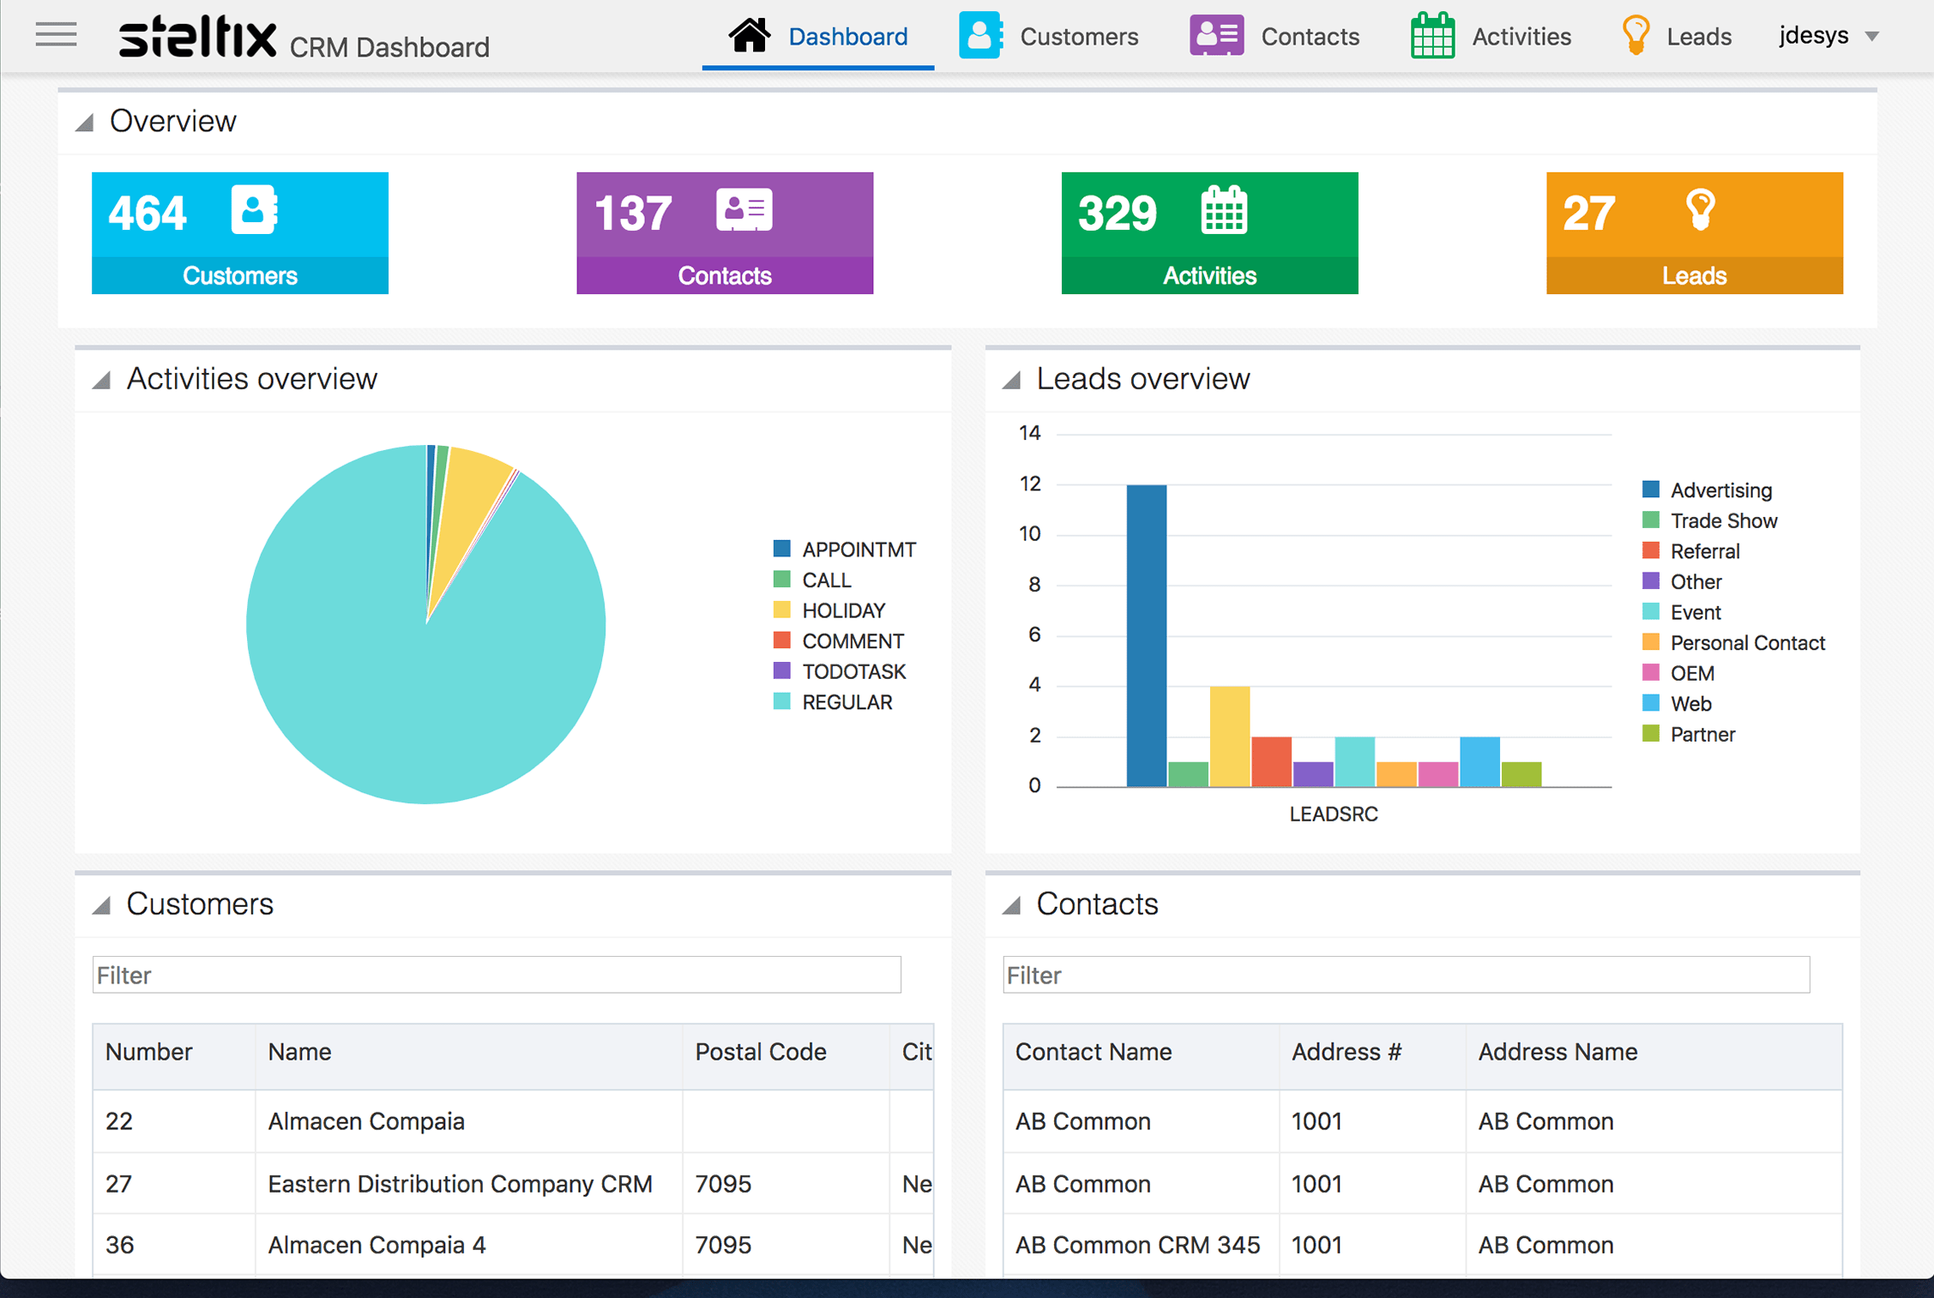Switch to the Leads tab

coord(1697,36)
